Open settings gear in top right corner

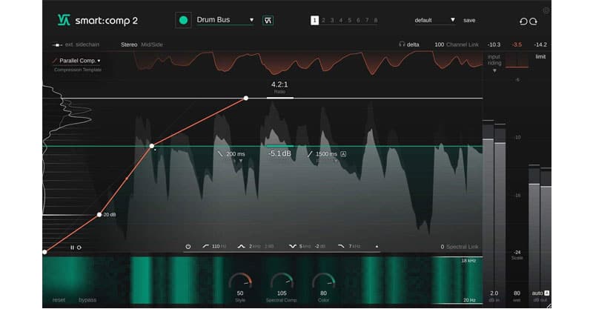[546, 10]
